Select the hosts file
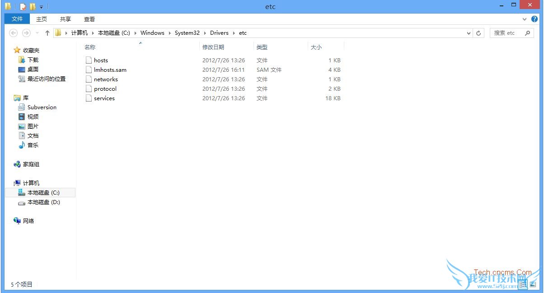This screenshot has width=544, height=293. 101,60
